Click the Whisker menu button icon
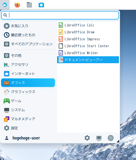This screenshot has height=160, width=136. point(5,5)
